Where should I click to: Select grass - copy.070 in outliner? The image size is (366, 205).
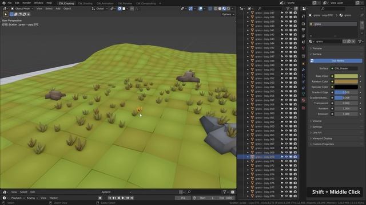pos(268,157)
